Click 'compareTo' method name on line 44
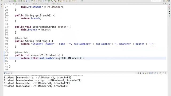 pos(38,55)
